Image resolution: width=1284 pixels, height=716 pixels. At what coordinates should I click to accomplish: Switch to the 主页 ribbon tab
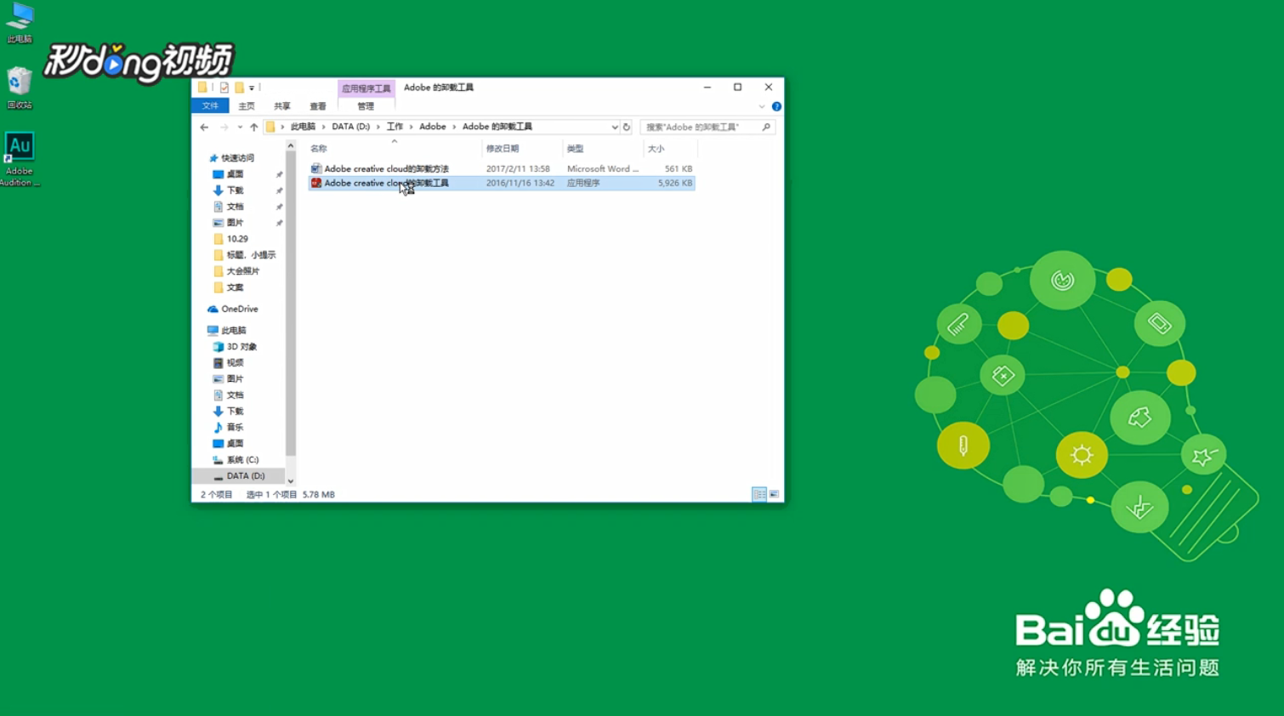point(247,106)
